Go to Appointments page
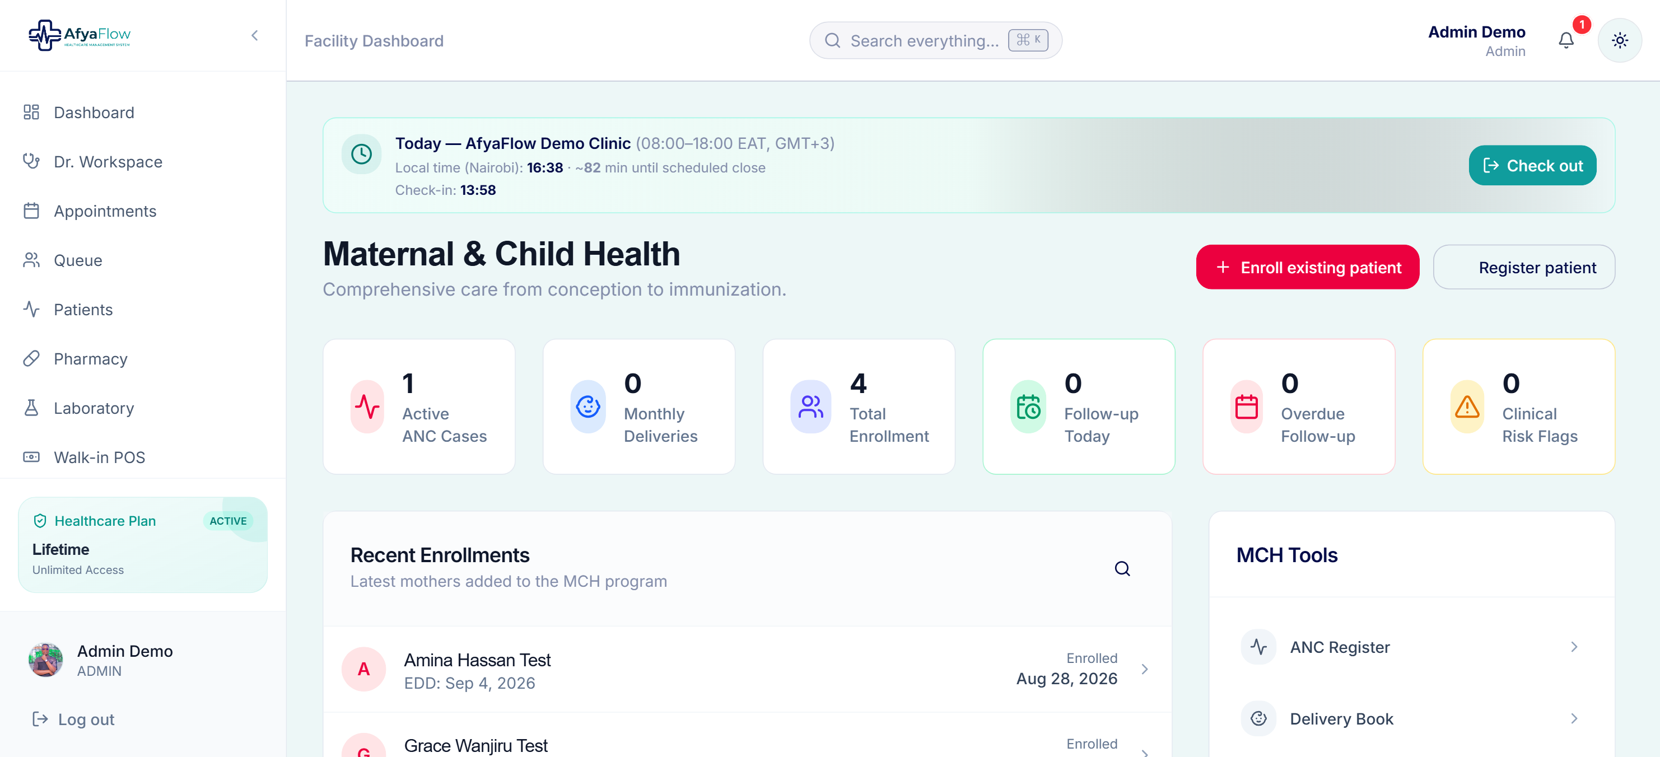Screen dimensions: 1660x757 coord(143,211)
